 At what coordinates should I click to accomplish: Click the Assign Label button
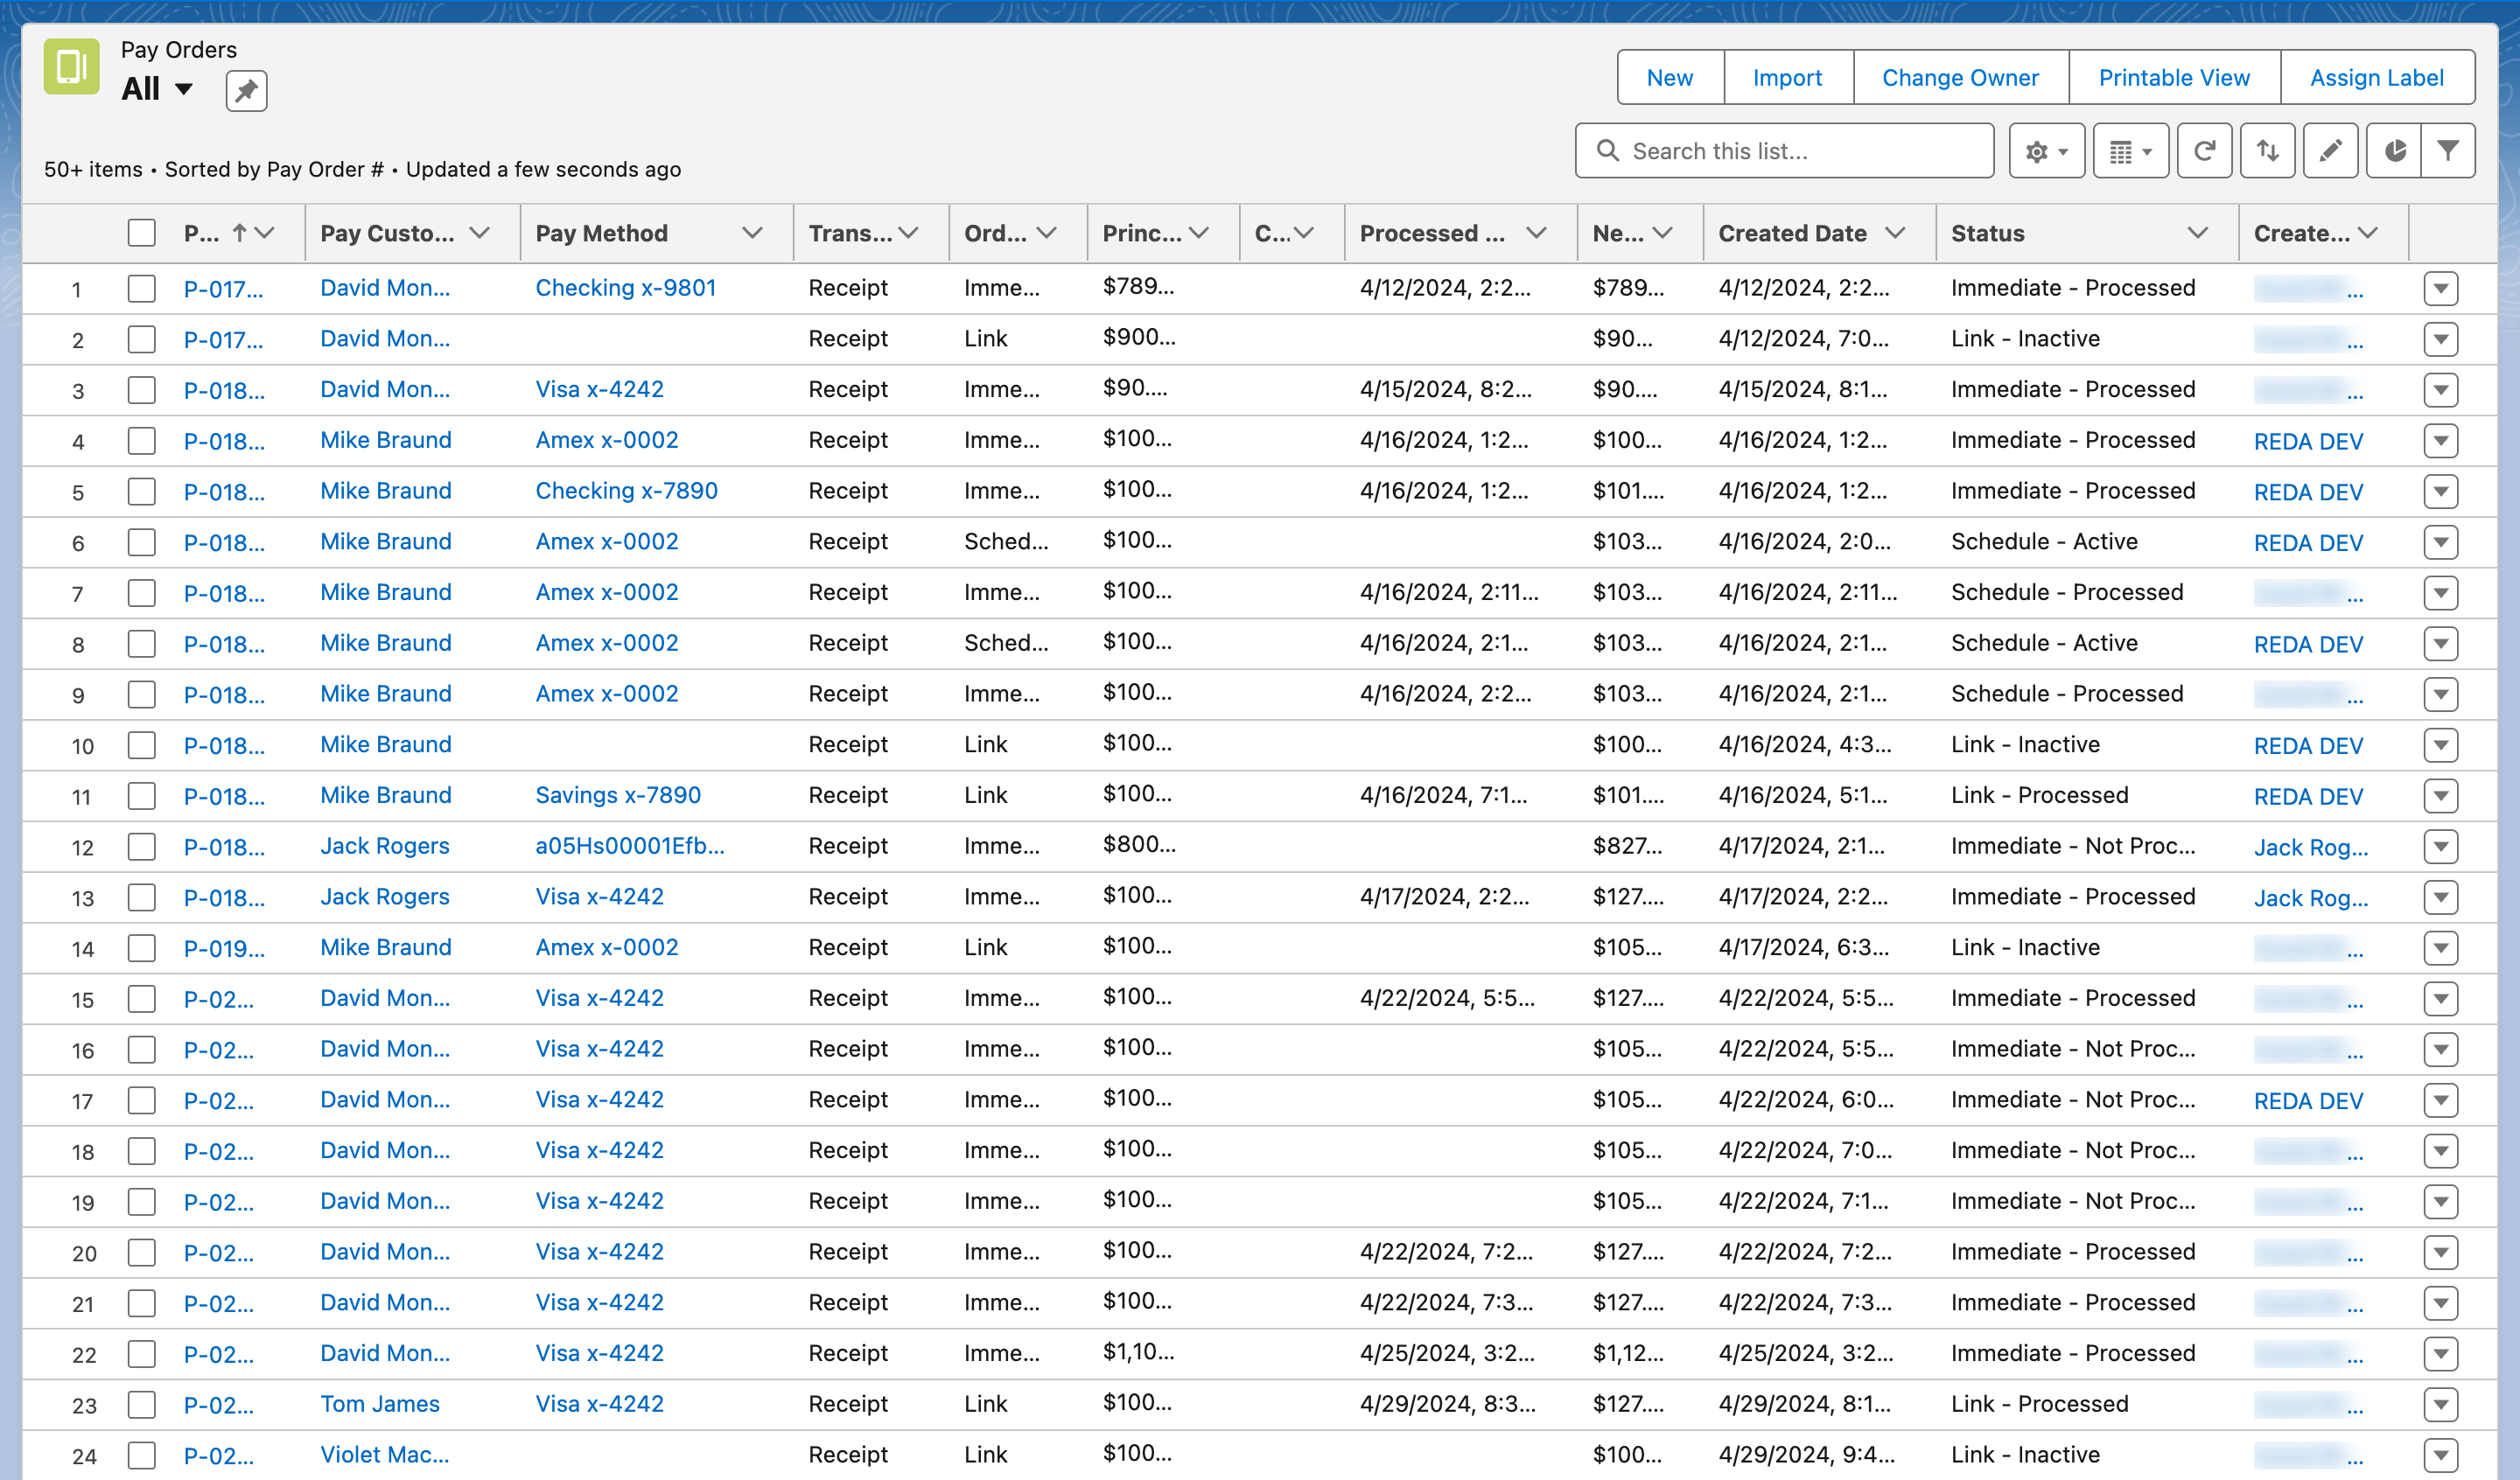[x=2377, y=78]
